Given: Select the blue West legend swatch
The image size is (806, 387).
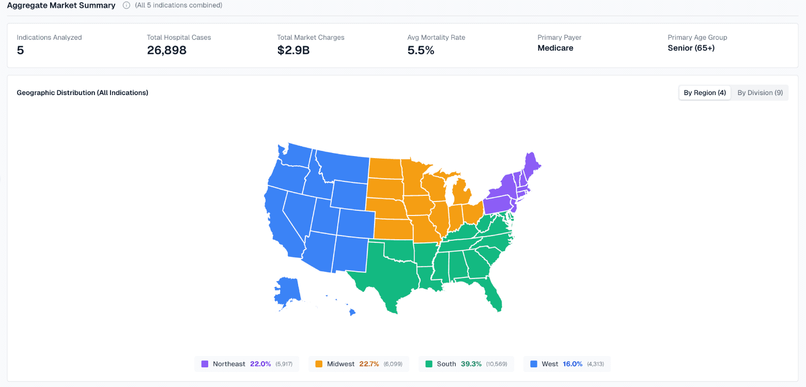Looking at the screenshot, I should pos(533,364).
